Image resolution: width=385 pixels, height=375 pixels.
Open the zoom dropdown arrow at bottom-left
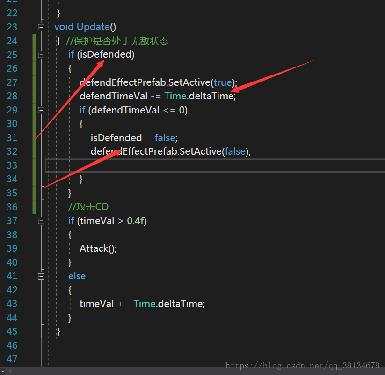3,371
